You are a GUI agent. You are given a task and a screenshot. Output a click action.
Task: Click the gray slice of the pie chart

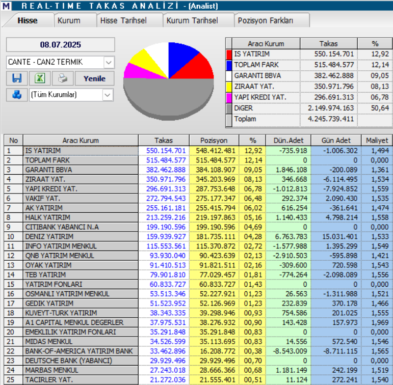168,98
